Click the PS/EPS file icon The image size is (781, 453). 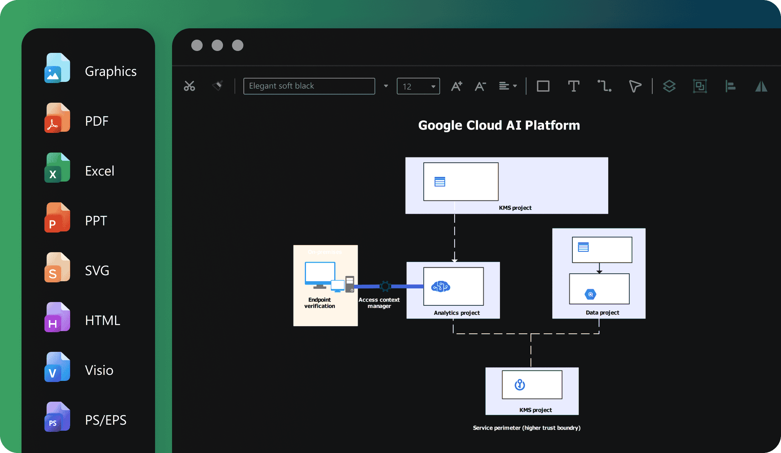point(57,417)
